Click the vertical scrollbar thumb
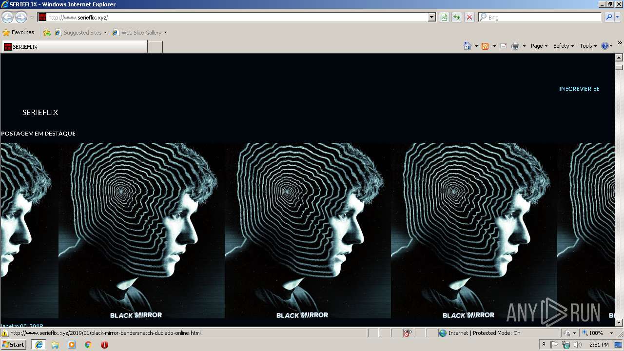This screenshot has height=351, width=624. point(619,66)
